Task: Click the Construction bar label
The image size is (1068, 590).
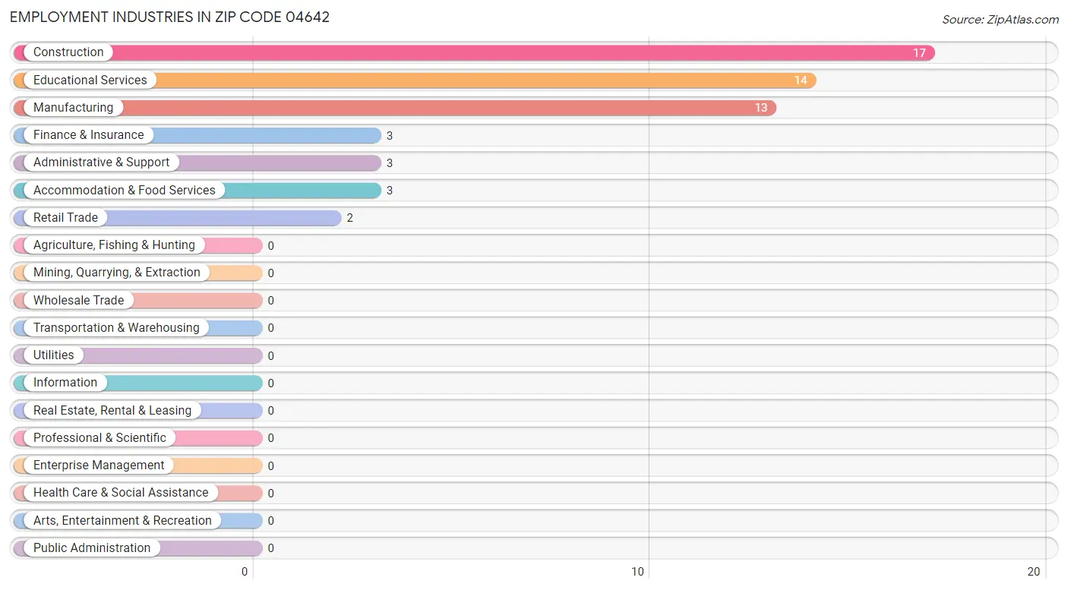Action: [68, 52]
